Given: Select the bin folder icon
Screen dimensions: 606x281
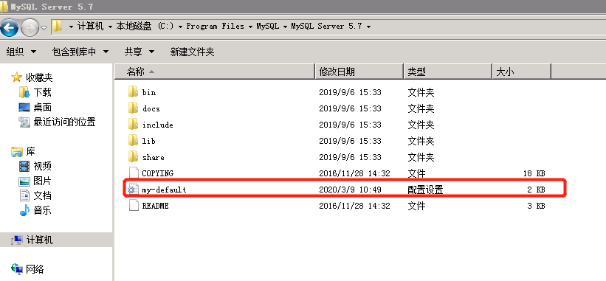Looking at the screenshot, I should pyautogui.click(x=133, y=92).
